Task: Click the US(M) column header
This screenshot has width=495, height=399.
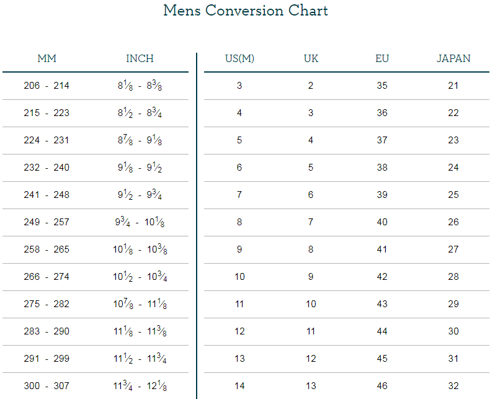Action: (x=239, y=59)
